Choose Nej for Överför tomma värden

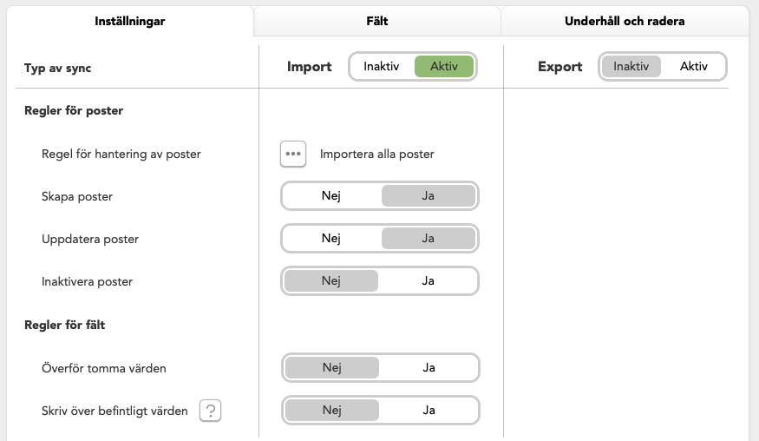pyautogui.click(x=332, y=368)
